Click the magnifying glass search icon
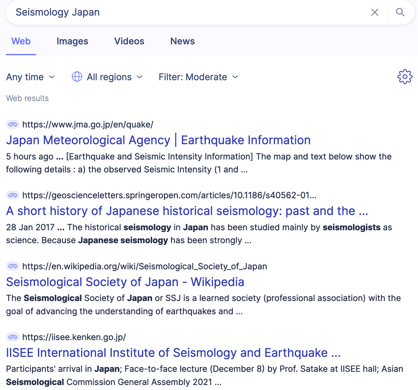418x390 pixels. click(x=400, y=13)
